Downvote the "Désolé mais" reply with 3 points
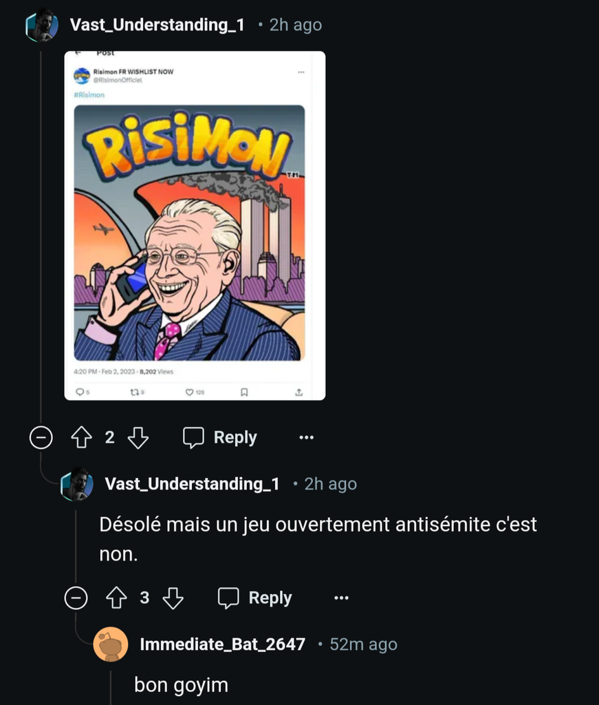Image resolution: width=599 pixels, height=705 pixels. (x=173, y=598)
